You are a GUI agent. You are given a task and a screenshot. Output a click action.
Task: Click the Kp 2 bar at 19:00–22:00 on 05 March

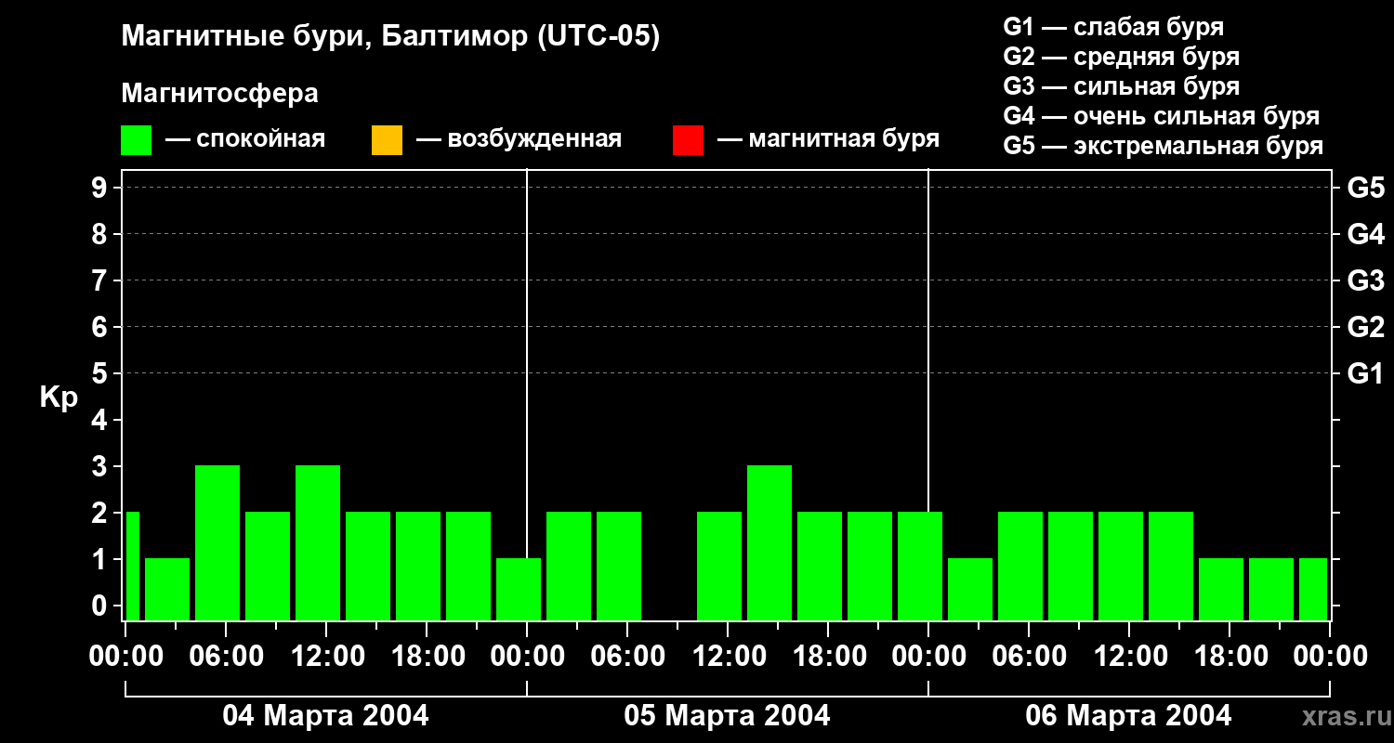click(870, 566)
